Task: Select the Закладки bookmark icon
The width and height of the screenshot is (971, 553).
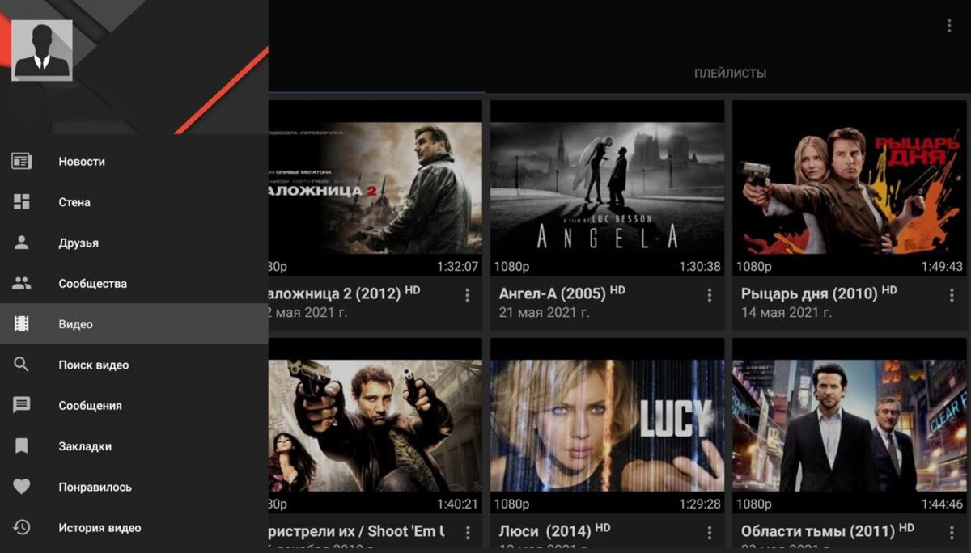Action: [22, 446]
